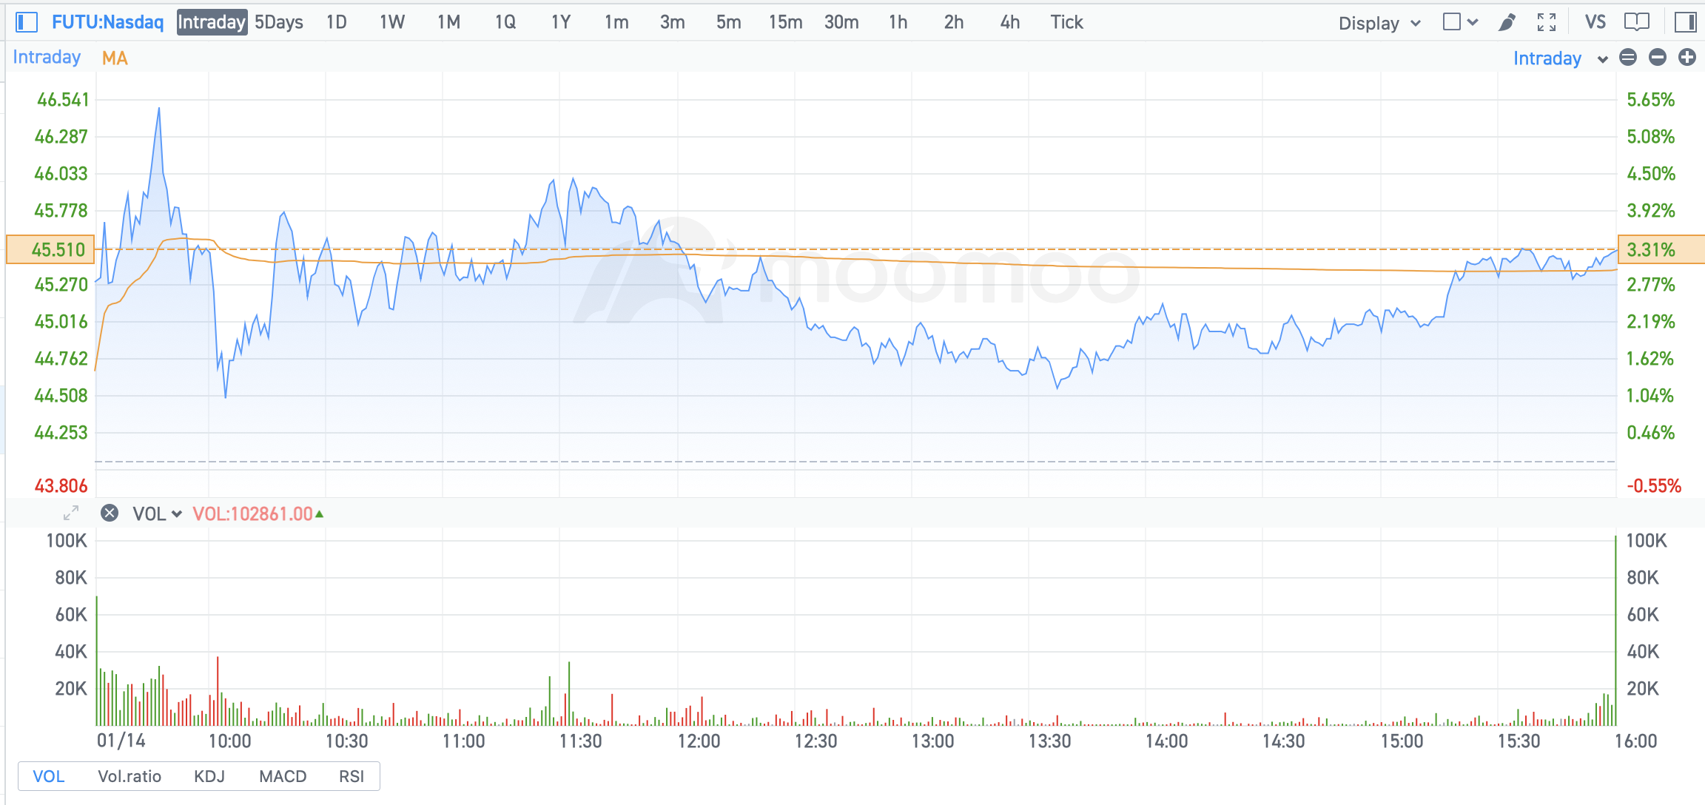Open the VS compare feature

[1595, 22]
